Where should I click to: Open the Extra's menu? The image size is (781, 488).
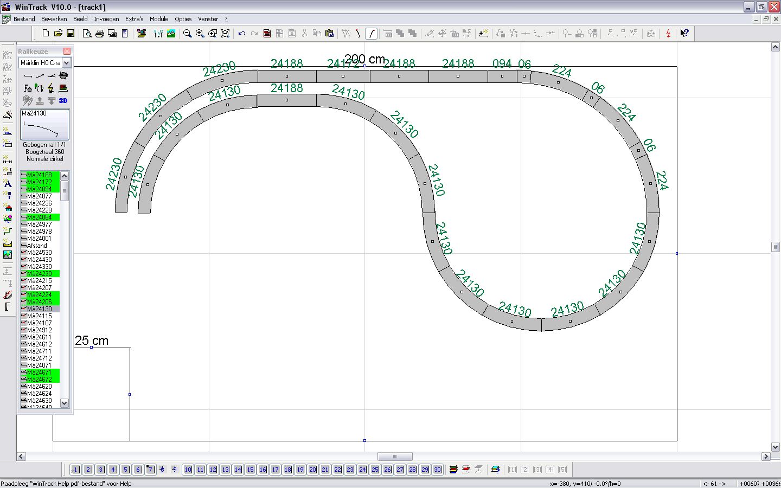135,19
